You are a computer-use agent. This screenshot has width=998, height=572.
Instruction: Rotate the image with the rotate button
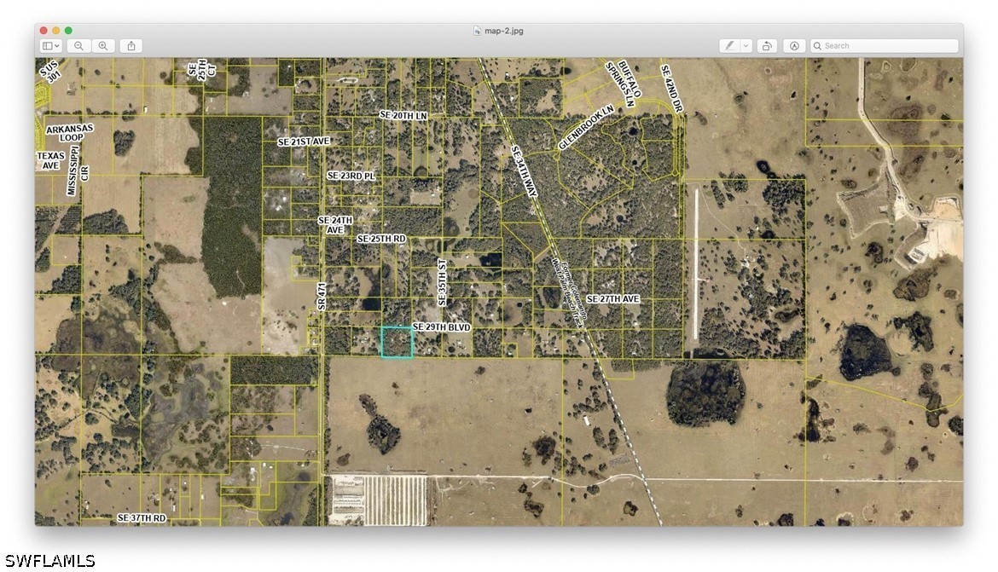[767, 46]
